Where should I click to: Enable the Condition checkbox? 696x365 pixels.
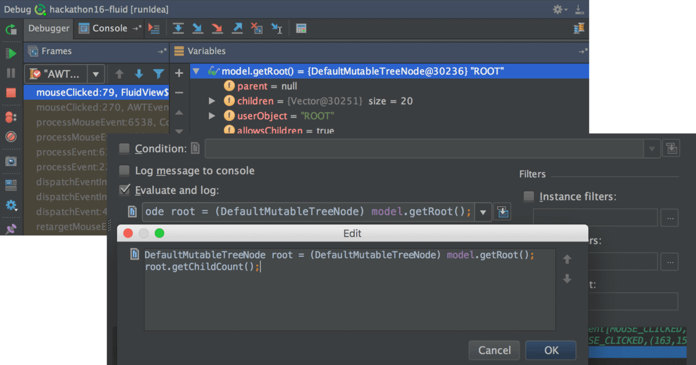tap(124, 148)
